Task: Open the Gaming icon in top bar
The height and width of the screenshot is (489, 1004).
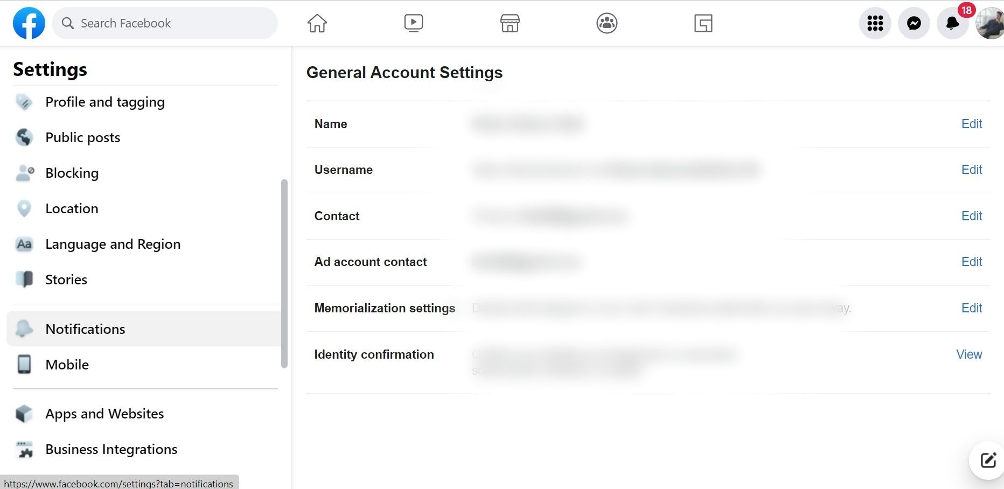Action: [x=703, y=23]
